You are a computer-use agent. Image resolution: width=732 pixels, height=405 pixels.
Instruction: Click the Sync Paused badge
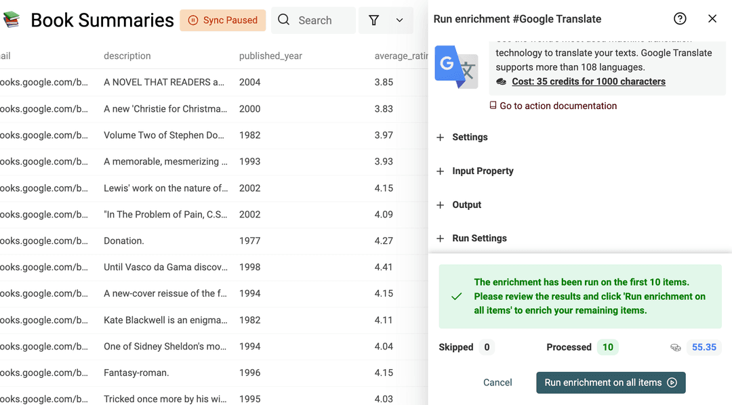[223, 20]
